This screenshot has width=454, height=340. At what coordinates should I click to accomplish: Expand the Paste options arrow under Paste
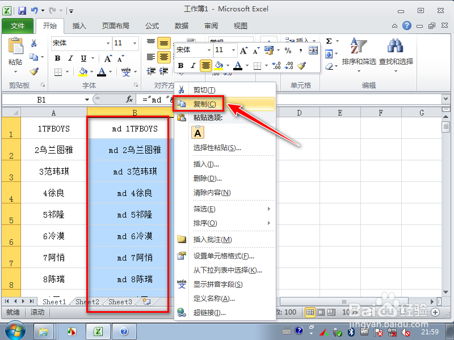coord(15,71)
